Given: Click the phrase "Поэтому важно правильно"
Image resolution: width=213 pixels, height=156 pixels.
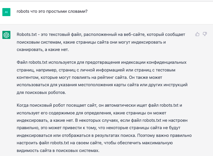Looking at the screenshot, I should [164, 136].
